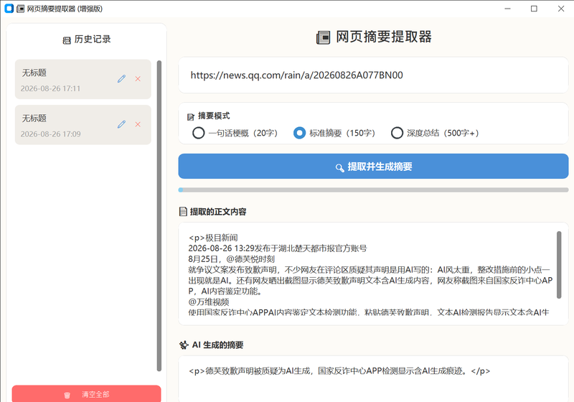Delete the history entry dated 2026-08-26 17:09
The height and width of the screenshot is (402, 574).
138,124
